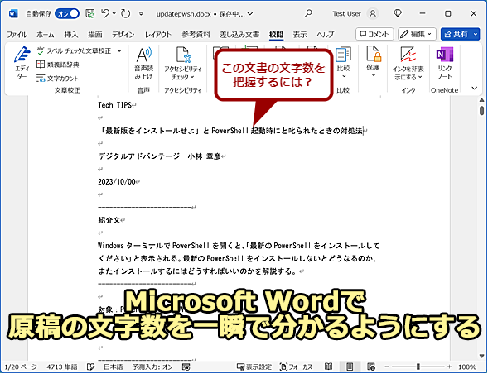Open the アクセシビリティ チェック menu

tap(182, 63)
